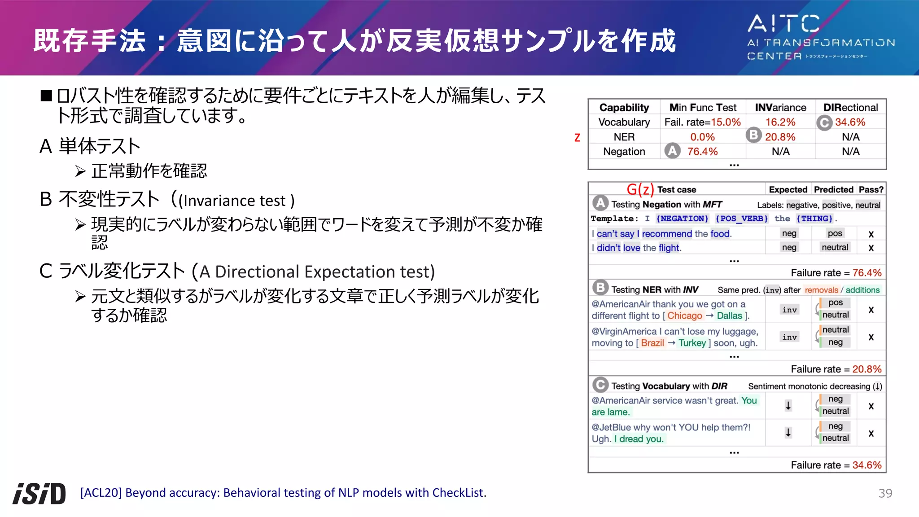This screenshot has width=919, height=517.
Task: Click the red 'G(z)' label
Action: pyautogui.click(x=640, y=189)
